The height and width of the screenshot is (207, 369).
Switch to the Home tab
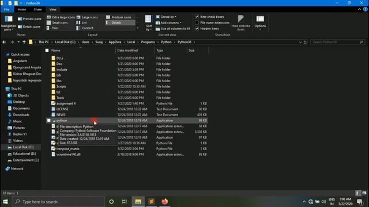(x=22, y=9)
